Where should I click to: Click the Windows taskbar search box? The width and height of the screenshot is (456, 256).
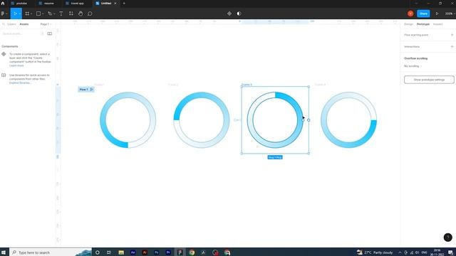click(x=51, y=252)
